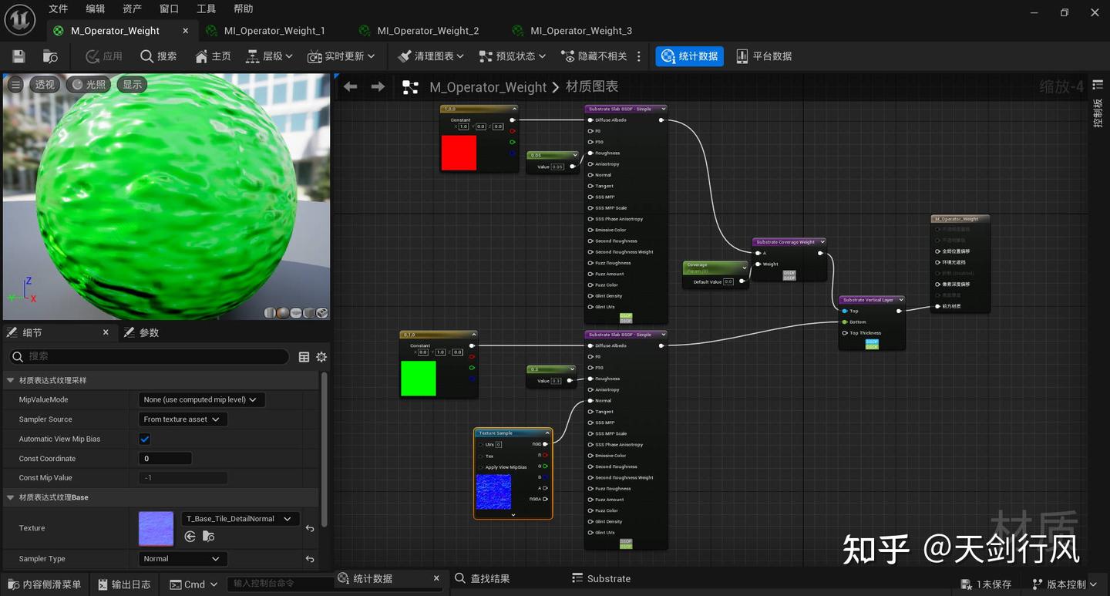Open the details panel settings gear

321,356
